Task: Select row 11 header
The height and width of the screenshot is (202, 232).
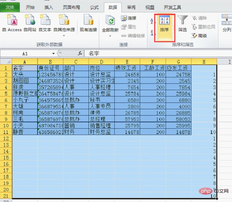Action: (x=6, y=132)
